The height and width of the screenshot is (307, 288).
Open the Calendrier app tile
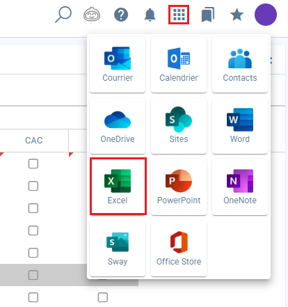179,65
